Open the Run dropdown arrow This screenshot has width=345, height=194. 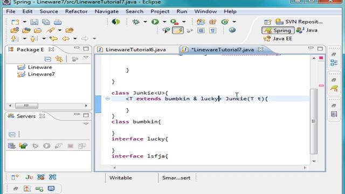click(164, 22)
